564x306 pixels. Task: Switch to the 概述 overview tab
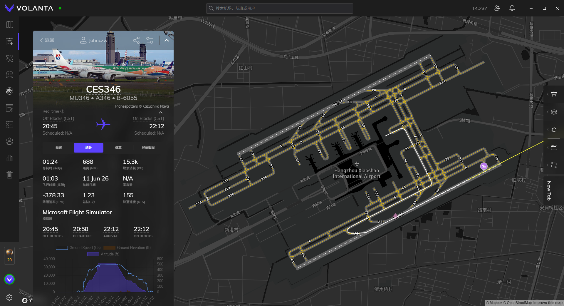pos(59,148)
